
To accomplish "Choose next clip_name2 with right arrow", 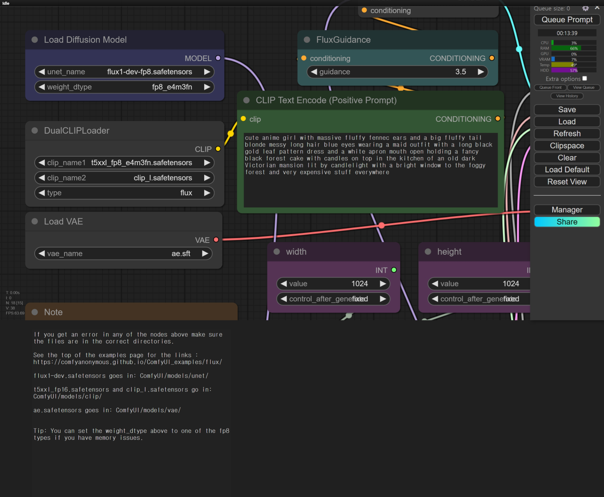I will click(x=207, y=178).
